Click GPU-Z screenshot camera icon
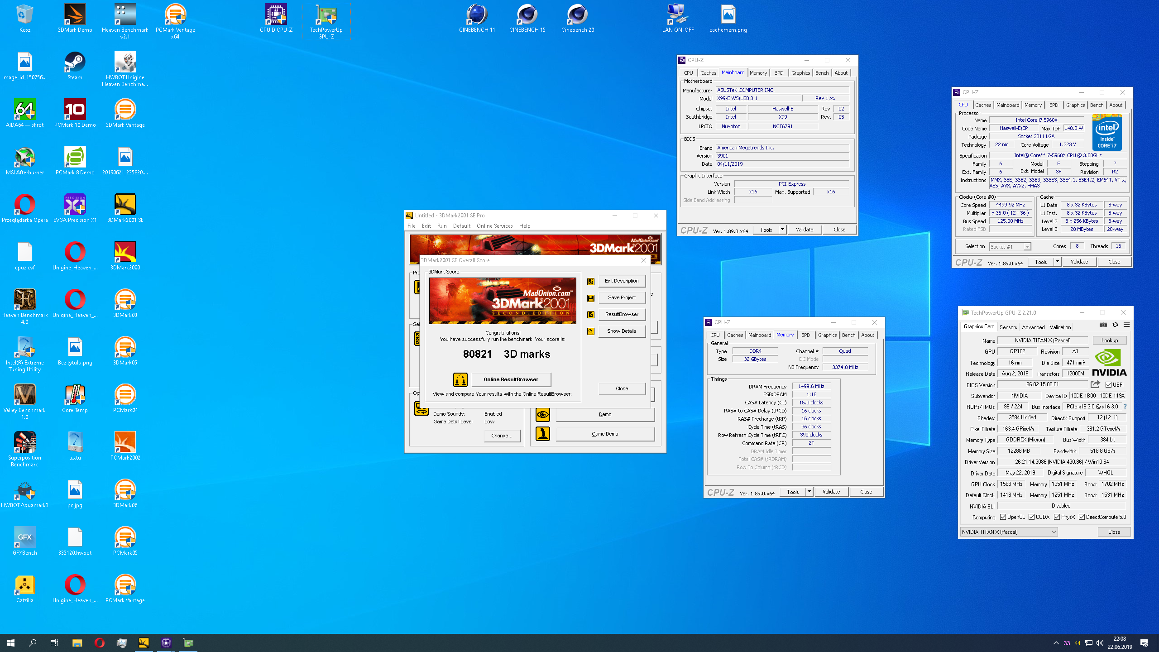This screenshot has width=1159, height=652. point(1103,325)
